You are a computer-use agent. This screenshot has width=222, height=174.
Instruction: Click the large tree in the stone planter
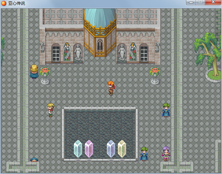208,57
